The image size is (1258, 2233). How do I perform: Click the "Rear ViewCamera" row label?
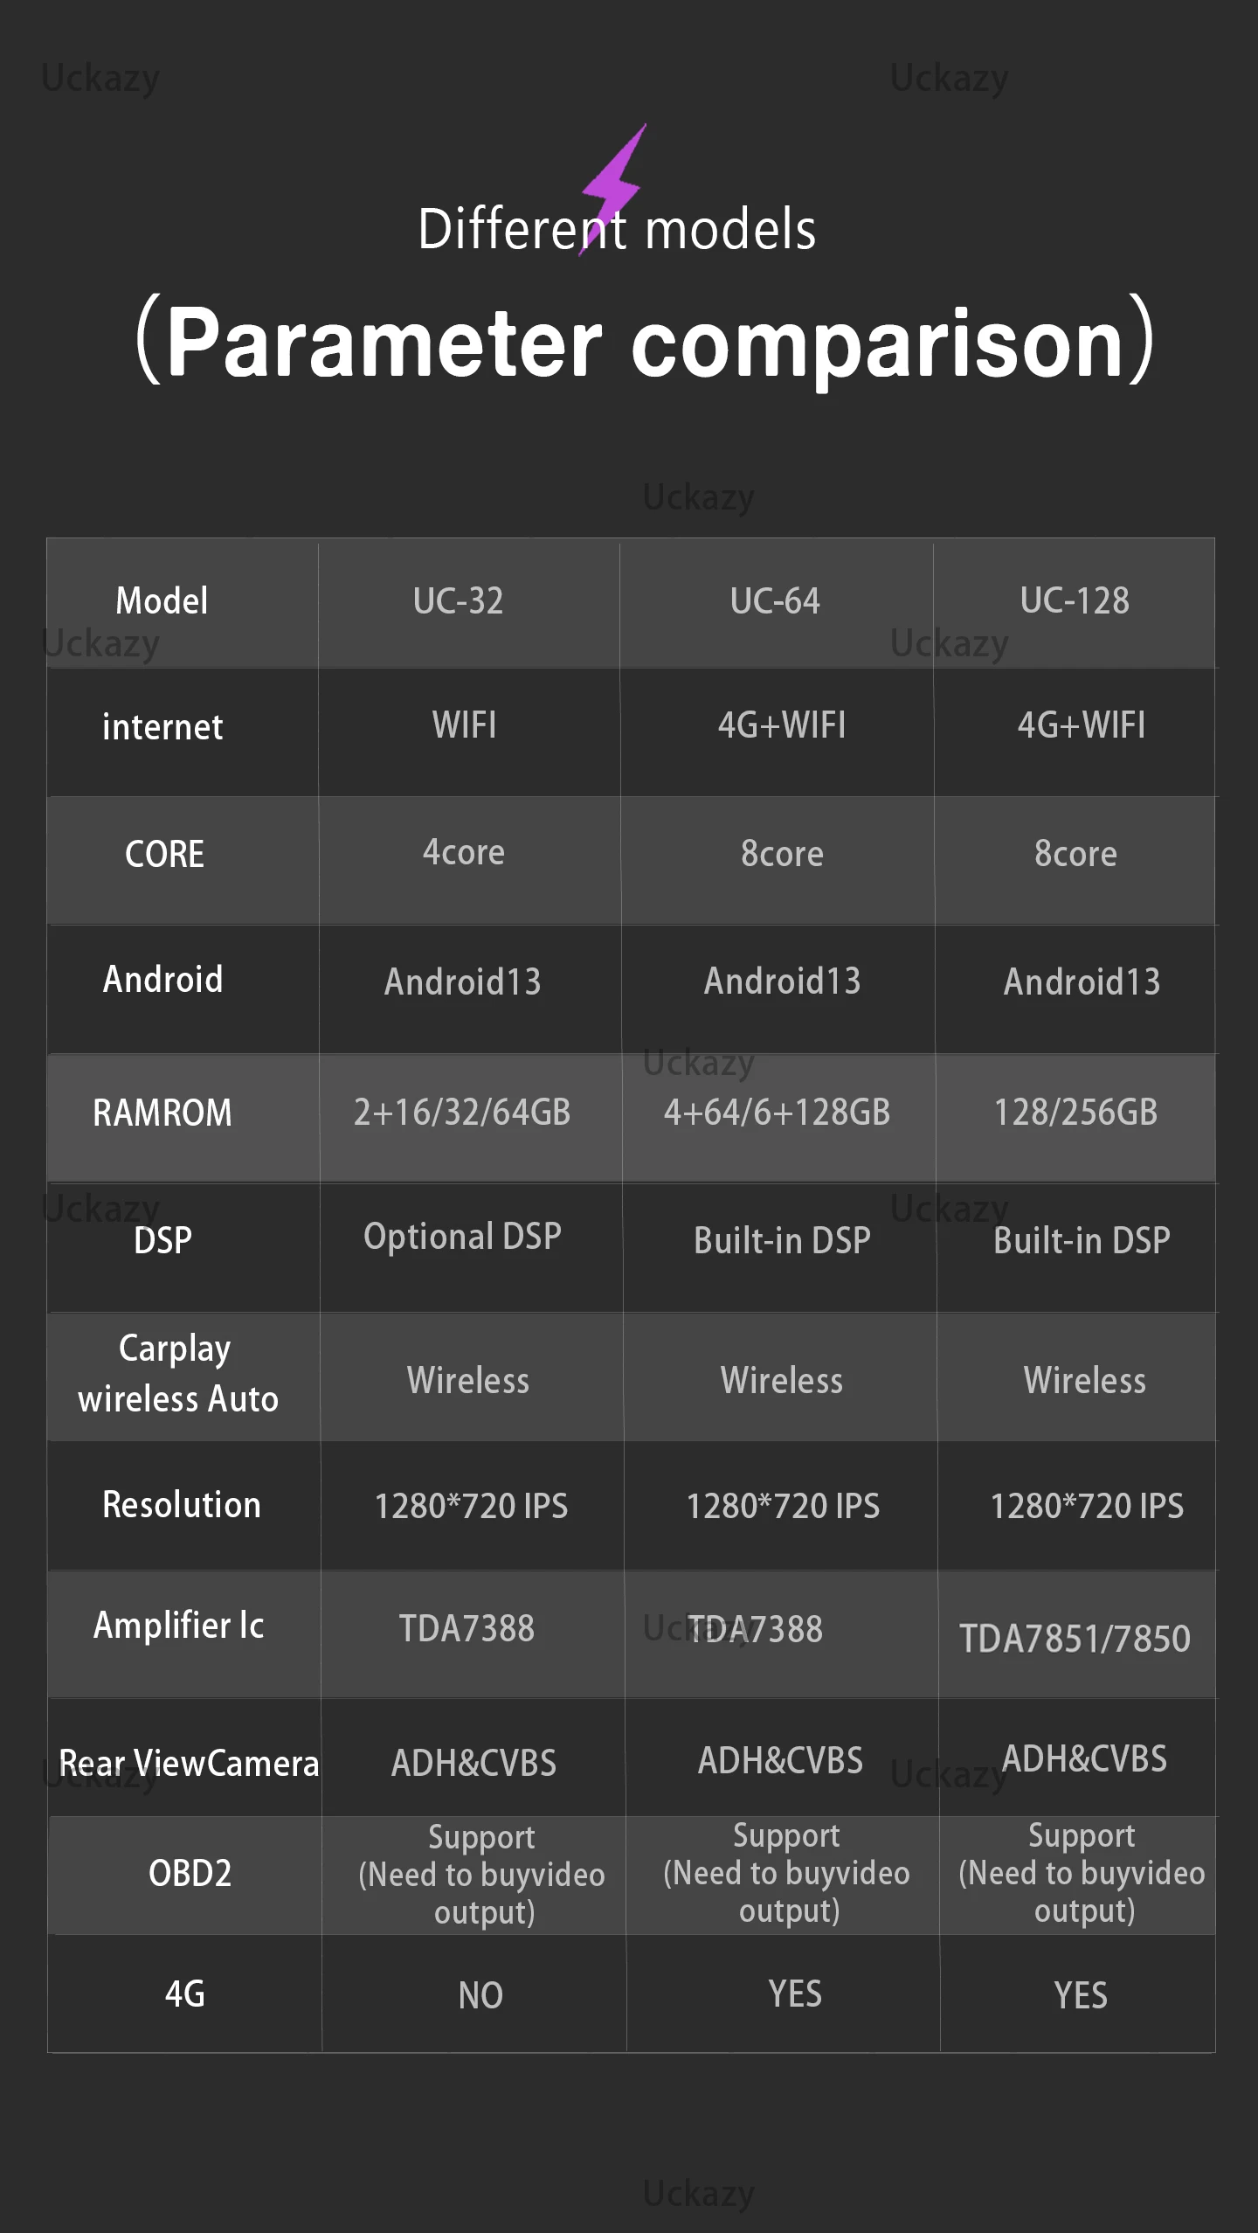coord(189,1764)
